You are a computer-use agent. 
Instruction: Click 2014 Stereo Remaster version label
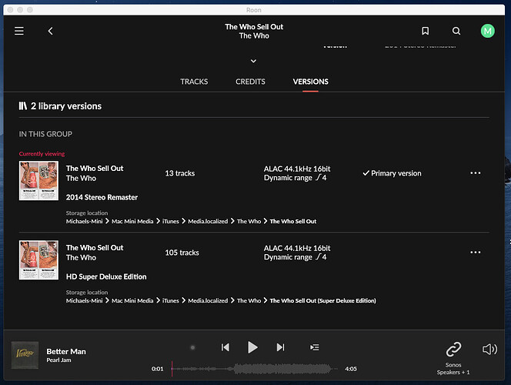(102, 197)
